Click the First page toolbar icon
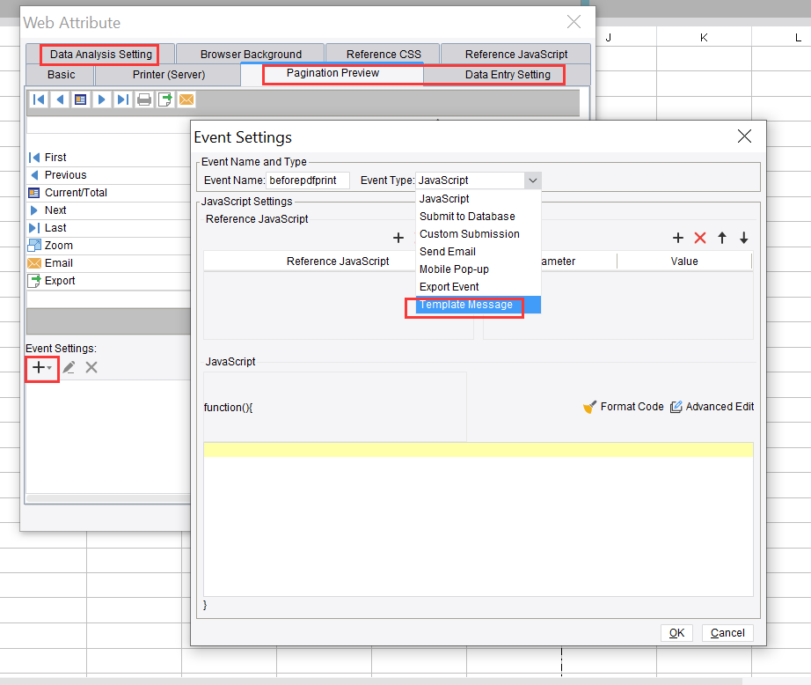811x685 pixels. point(39,99)
